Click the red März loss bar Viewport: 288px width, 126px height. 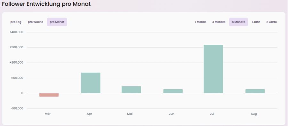pyautogui.click(x=49, y=95)
